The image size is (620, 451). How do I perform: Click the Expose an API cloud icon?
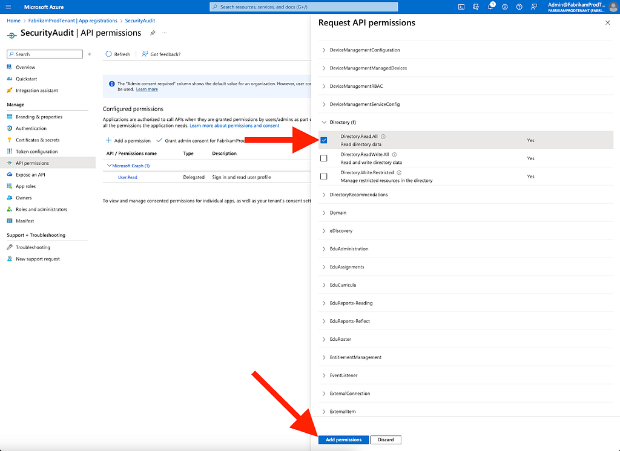[10, 175]
